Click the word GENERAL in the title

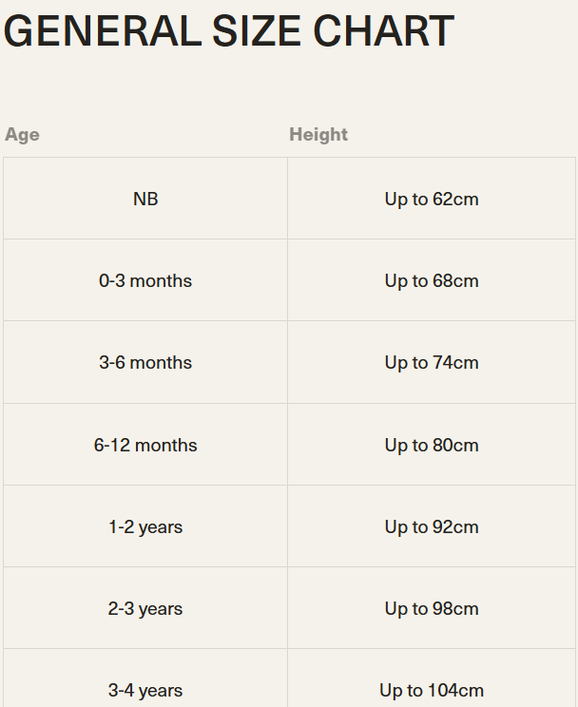point(102,31)
